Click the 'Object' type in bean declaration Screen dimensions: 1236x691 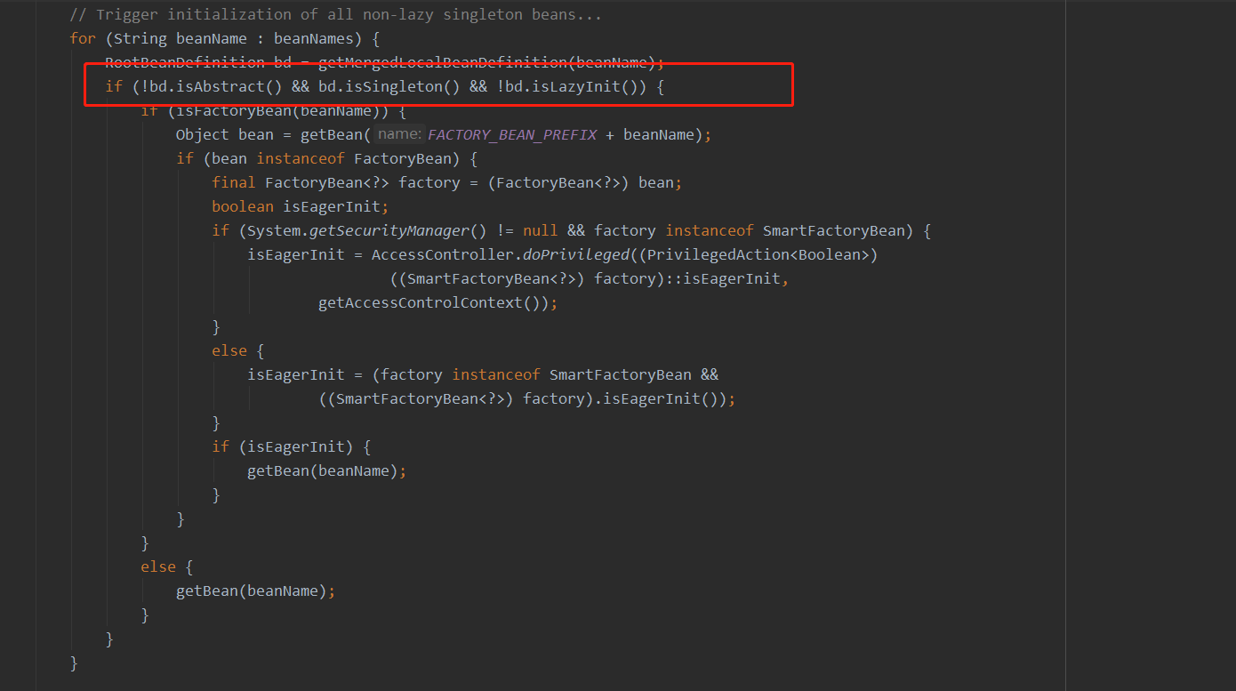[x=203, y=134]
